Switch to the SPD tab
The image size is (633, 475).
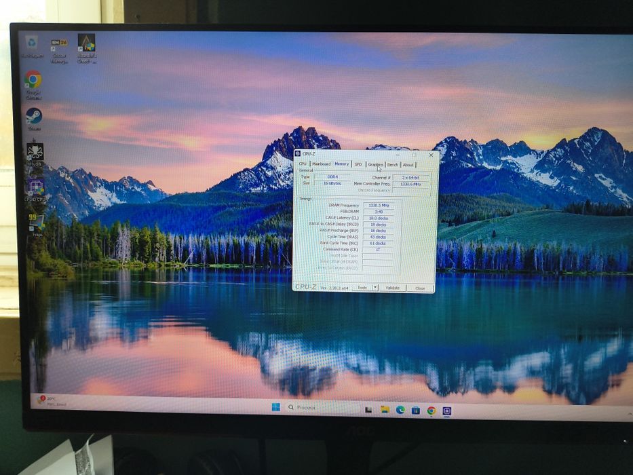point(358,164)
